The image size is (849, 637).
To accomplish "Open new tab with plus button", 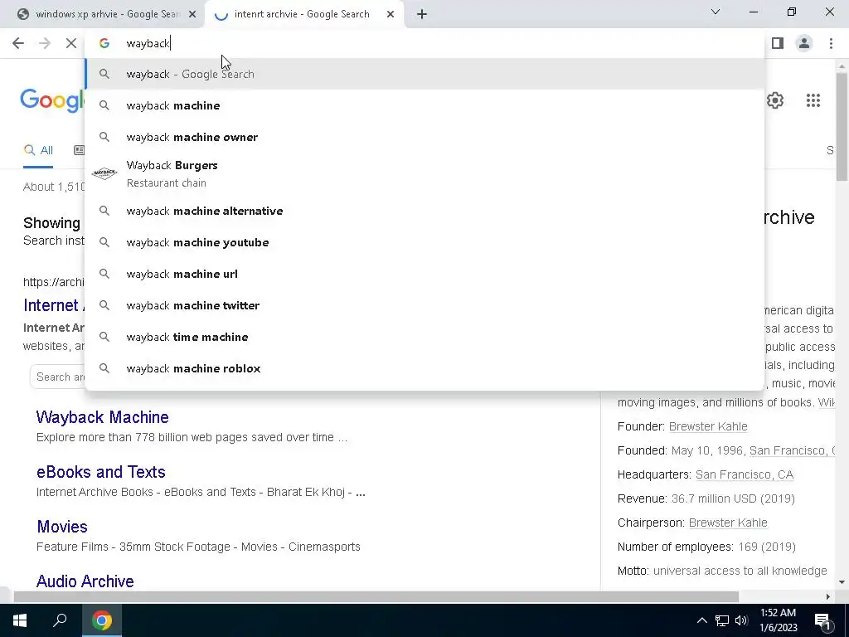I will click(x=422, y=14).
